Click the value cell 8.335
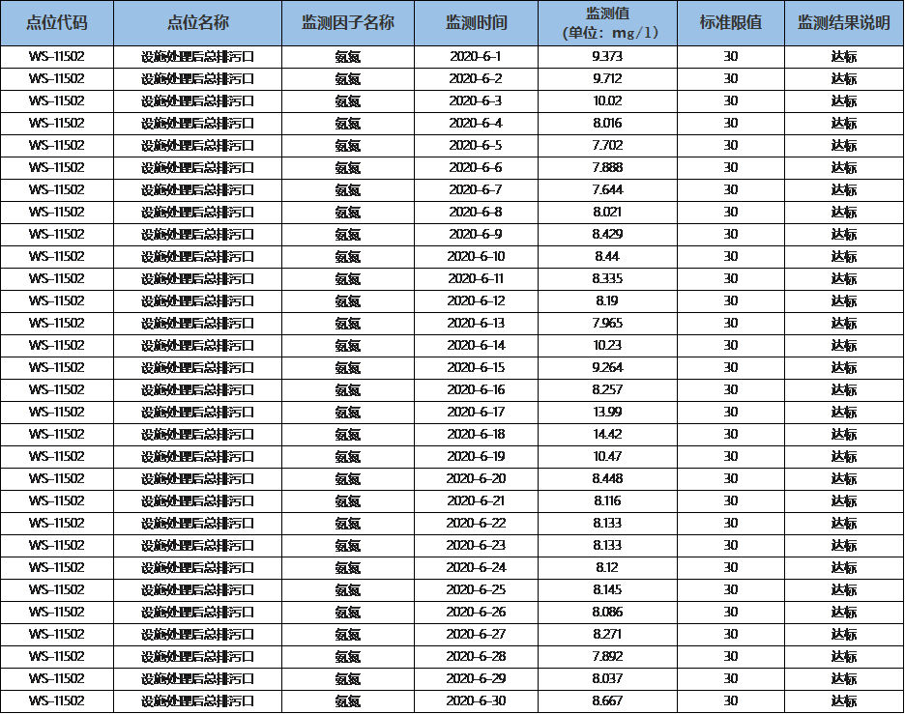Viewport: 905px width, 714px height. click(x=608, y=279)
